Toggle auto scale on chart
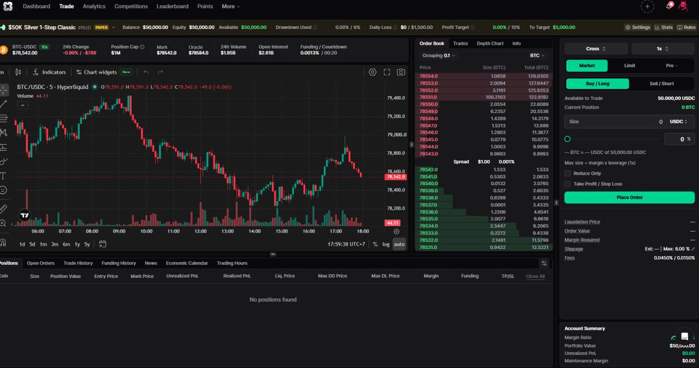Image resolution: width=699 pixels, height=368 pixels. pos(399,244)
